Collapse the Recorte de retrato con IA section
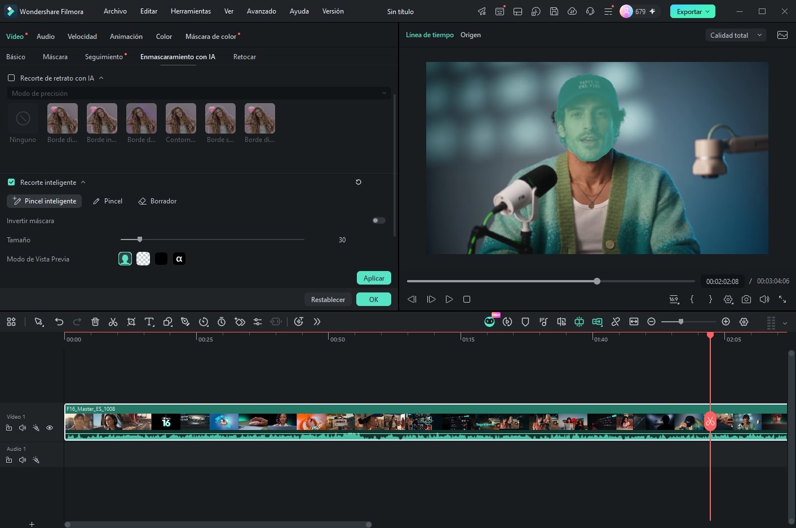This screenshot has height=528, width=796. (101, 78)
